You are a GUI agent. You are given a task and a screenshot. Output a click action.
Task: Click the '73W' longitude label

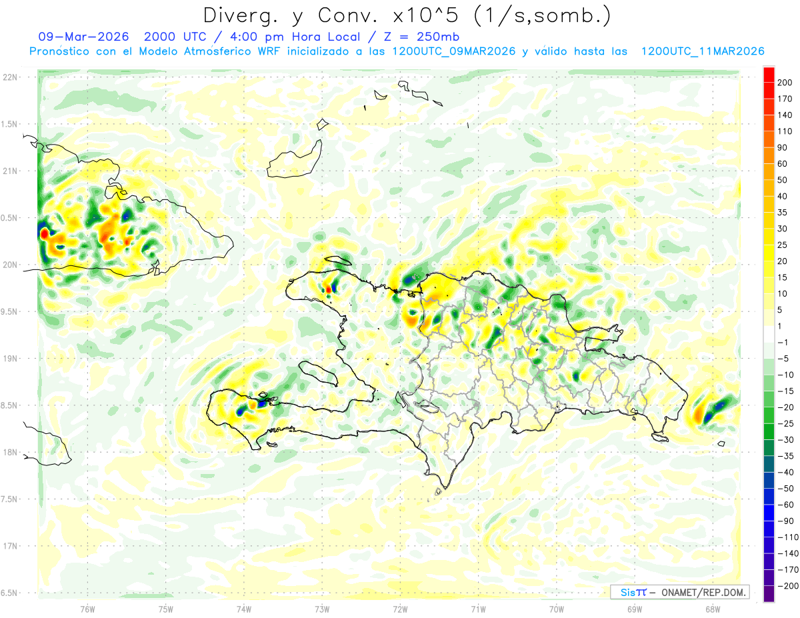[322, 609]
